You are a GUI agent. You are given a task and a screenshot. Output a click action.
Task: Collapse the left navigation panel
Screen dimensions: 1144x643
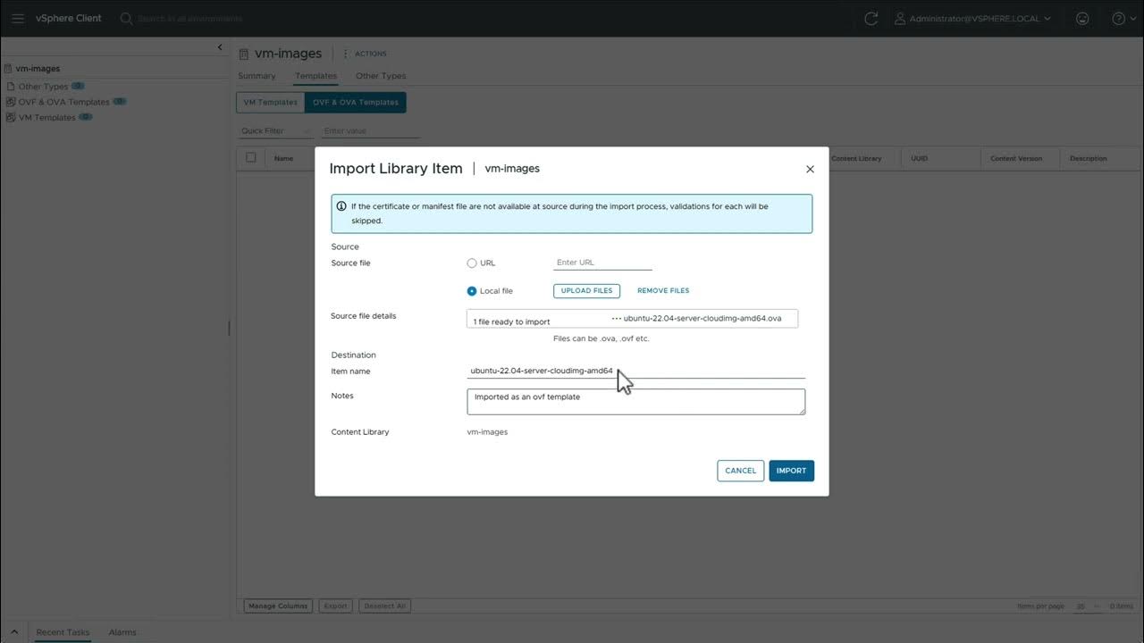click(220, 47)
